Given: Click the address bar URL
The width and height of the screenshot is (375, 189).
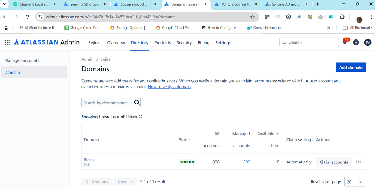Looking at the screenshot, I should (x=110, y=17).
